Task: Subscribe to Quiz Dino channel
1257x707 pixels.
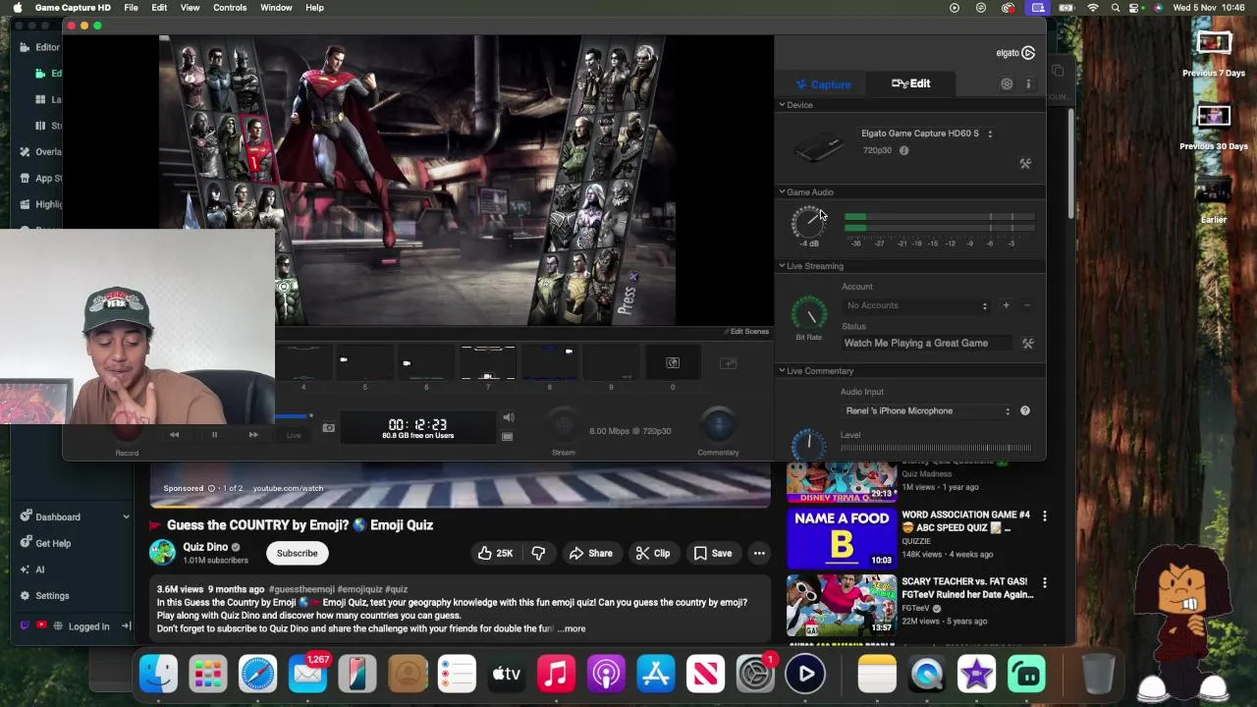Action: click(297, 553)
